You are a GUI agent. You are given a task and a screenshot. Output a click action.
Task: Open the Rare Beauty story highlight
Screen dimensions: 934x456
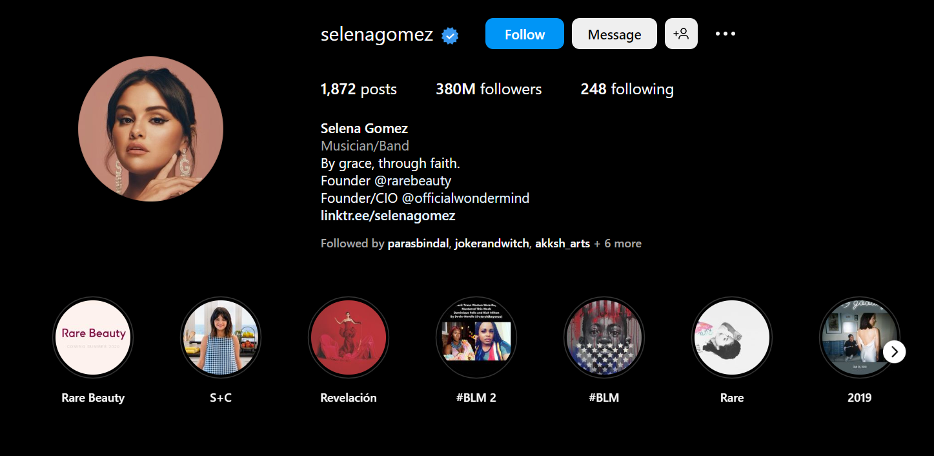pos(93,337)
